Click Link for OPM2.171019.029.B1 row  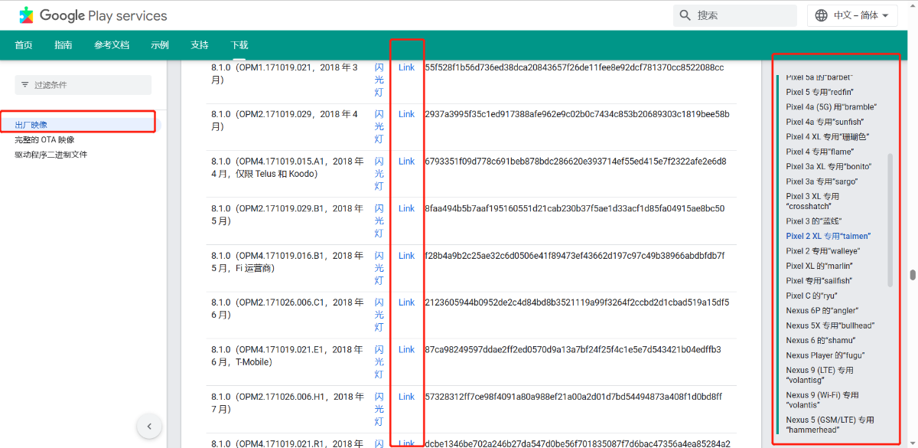tap(406, 208)
